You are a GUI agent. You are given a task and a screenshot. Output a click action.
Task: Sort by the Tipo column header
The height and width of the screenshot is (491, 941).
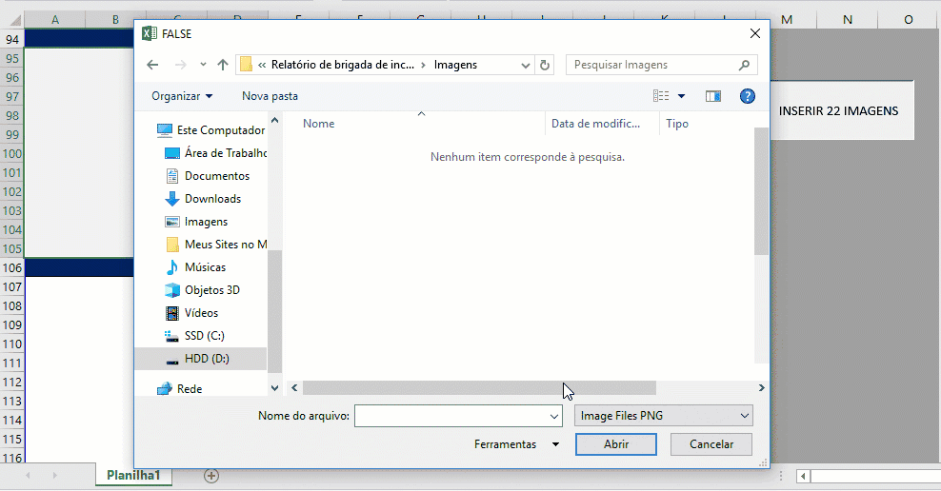tap(677, 124)
